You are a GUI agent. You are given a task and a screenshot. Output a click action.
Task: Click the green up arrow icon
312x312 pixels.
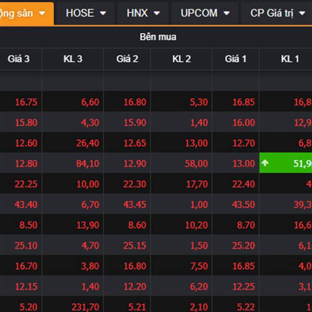tap(265, 163)
